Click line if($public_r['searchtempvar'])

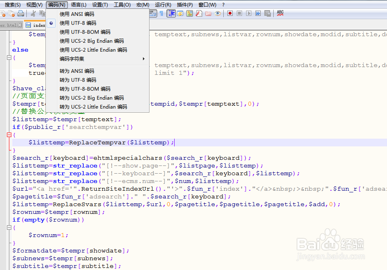coord(73,127)
